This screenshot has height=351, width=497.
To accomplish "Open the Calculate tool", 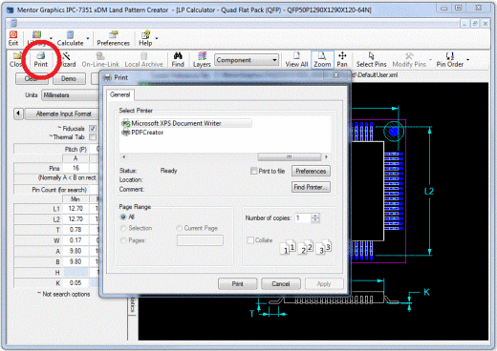I will click(70, 38).
